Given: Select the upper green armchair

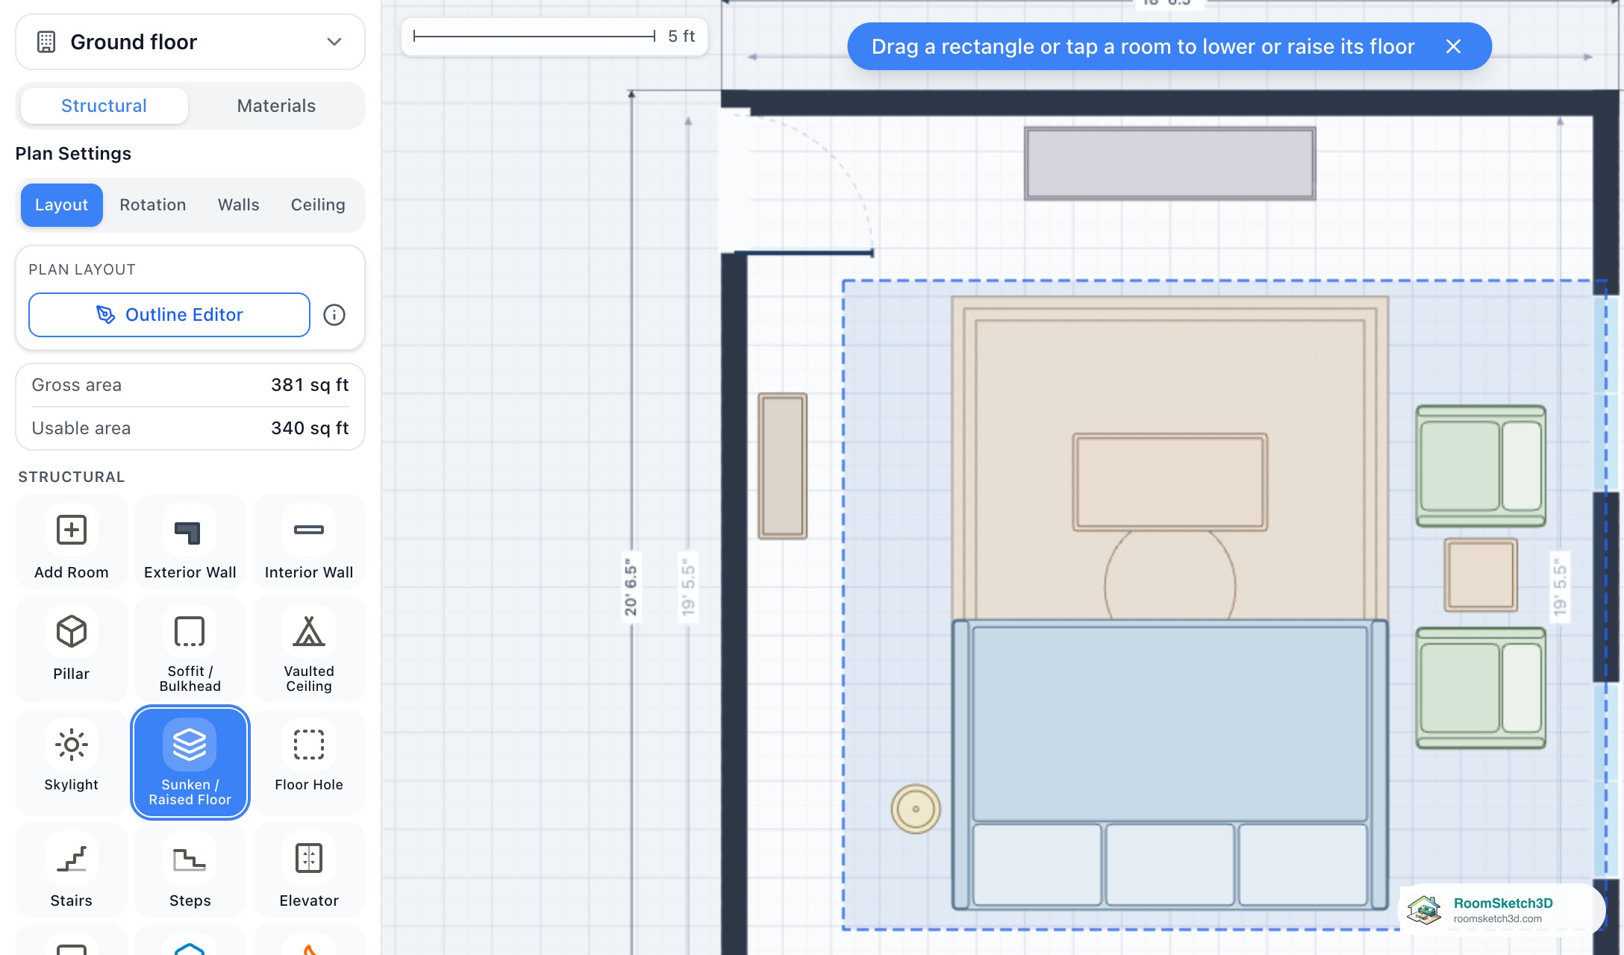Looking at the screenshot, I should click(x=1481, y=466).
